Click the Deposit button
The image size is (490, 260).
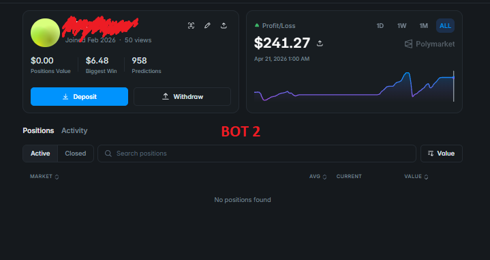(79, 96)
